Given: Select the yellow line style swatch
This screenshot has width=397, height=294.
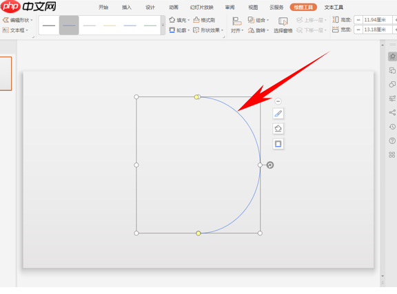Looking at the screenshot, I should (110, 25).
